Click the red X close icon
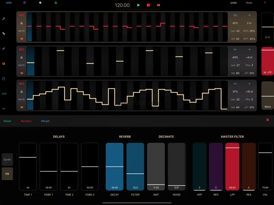 pyautogui.click(x=267, y=120)
